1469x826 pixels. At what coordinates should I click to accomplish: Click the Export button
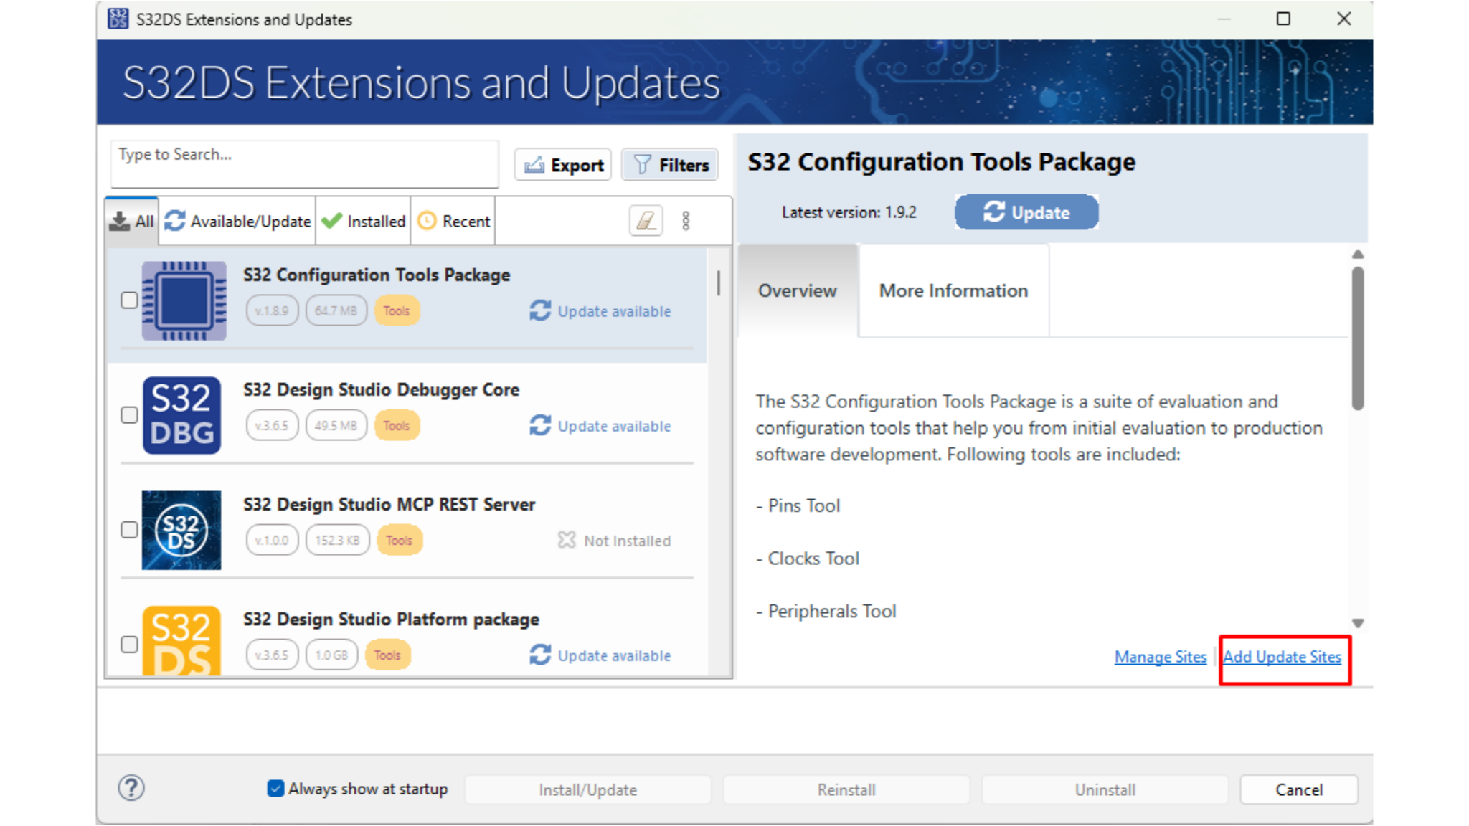563,165
